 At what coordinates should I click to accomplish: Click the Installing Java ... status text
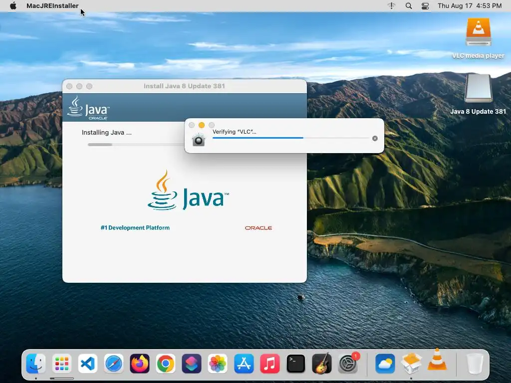pyautogui.click(x=107, y=132)
